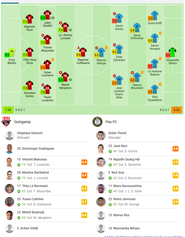Select Baptiste Guillaume's number 21 shirt
This screenshot has height=237, width=185.
(x=83, y=52)
